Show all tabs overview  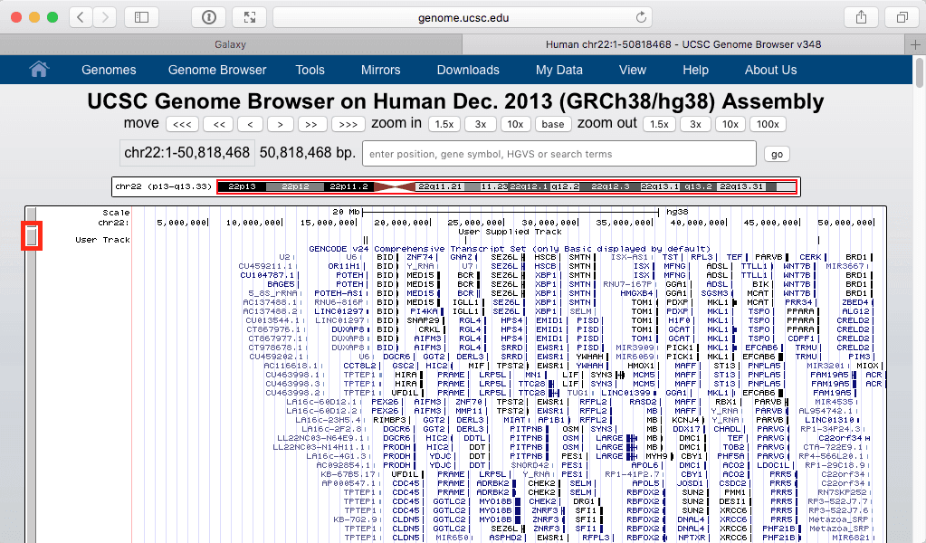coord(902,17)
